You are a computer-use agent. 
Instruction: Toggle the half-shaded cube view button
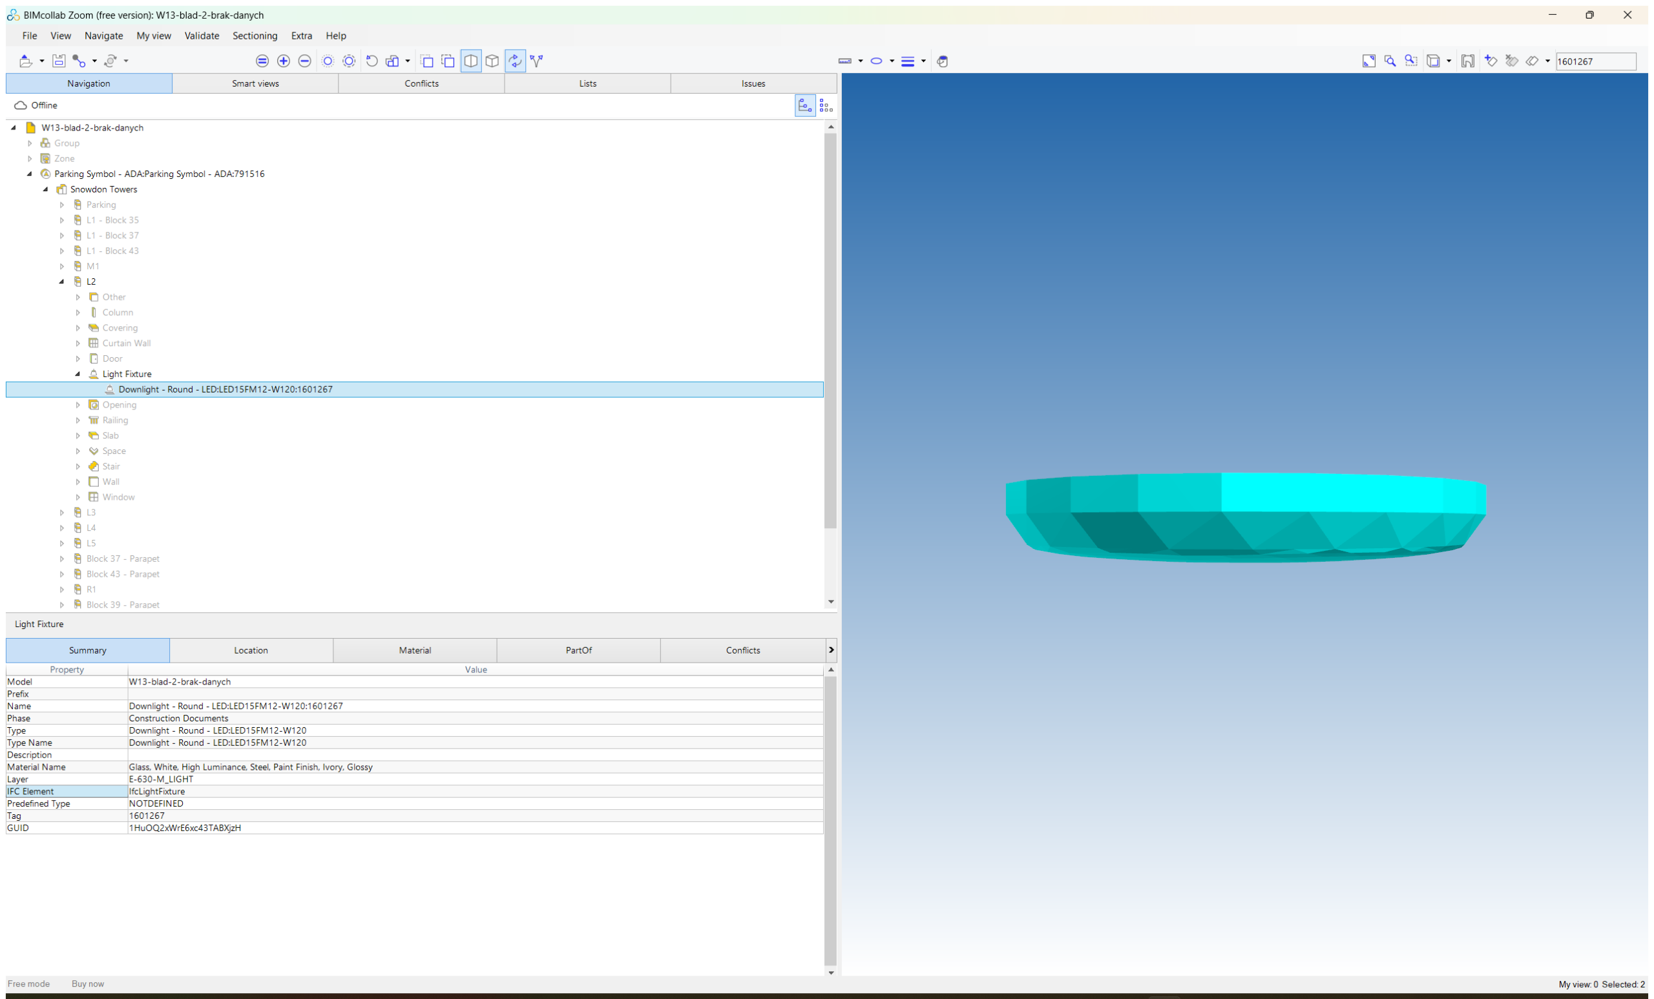pyautogui.click(x=471, y=61)
